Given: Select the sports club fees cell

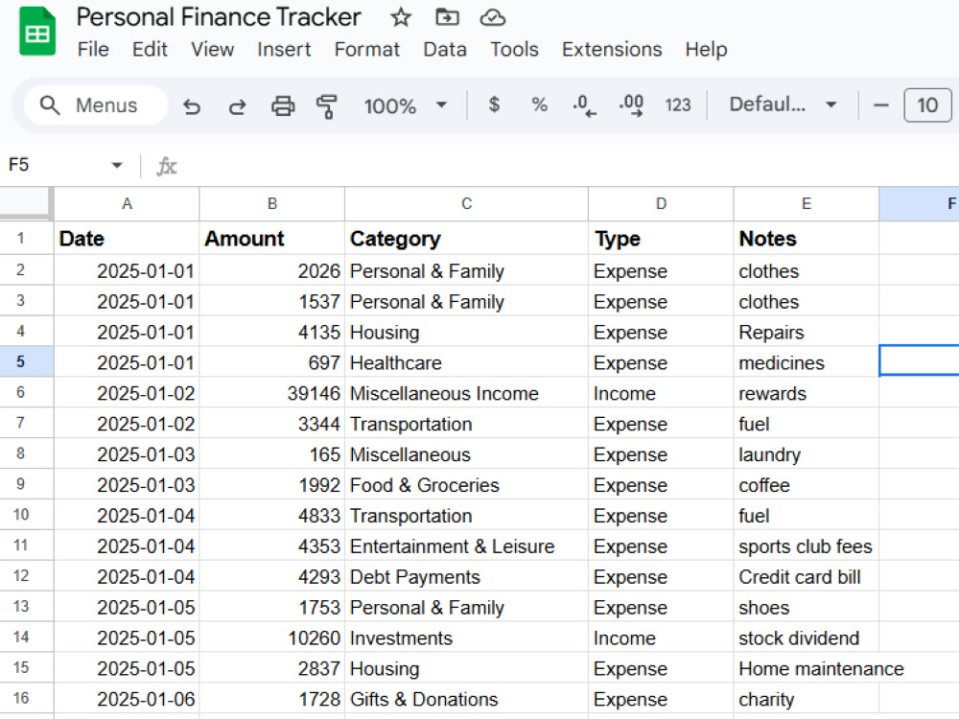Looking at the screenshot, I should point(807,545).
